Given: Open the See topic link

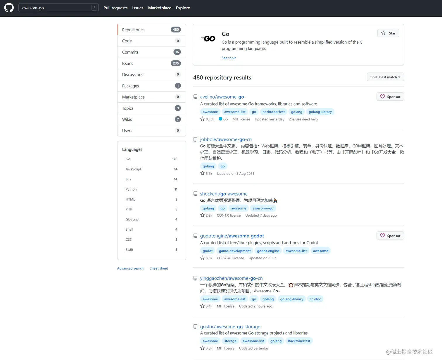Looking at the screenshot, I should [229, 58].
